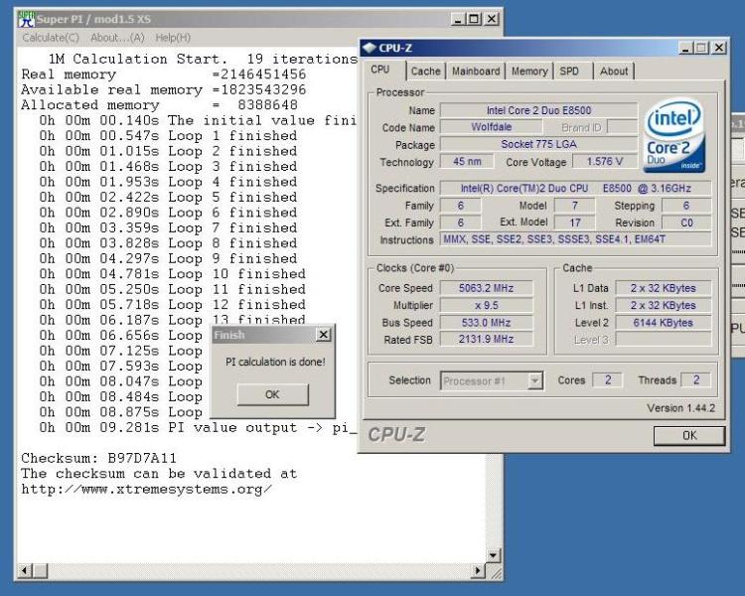Close the Finish dialog with X
Screen dimensions: 745x596
323,335
